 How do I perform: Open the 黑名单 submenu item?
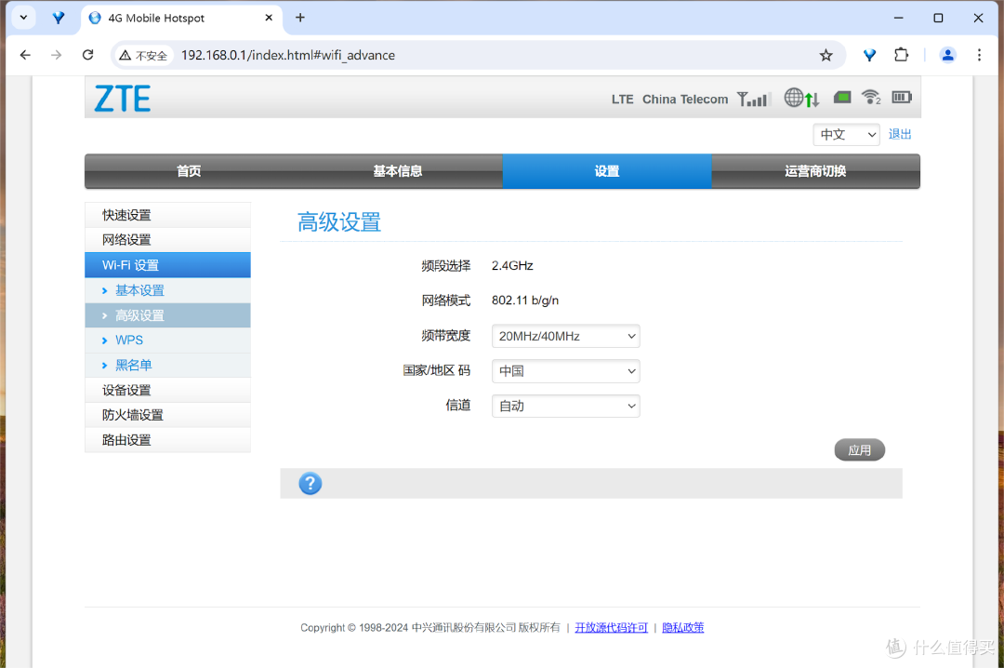(x=167, y=366)
